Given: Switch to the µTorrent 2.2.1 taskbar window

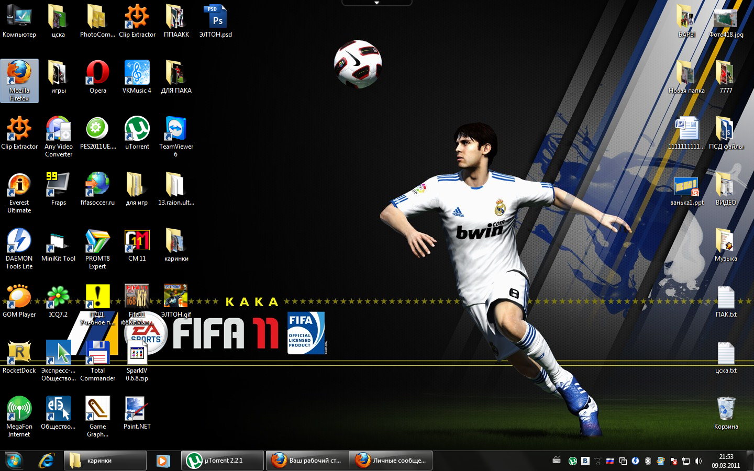Looking at the screenshot, I should [223, 461].
